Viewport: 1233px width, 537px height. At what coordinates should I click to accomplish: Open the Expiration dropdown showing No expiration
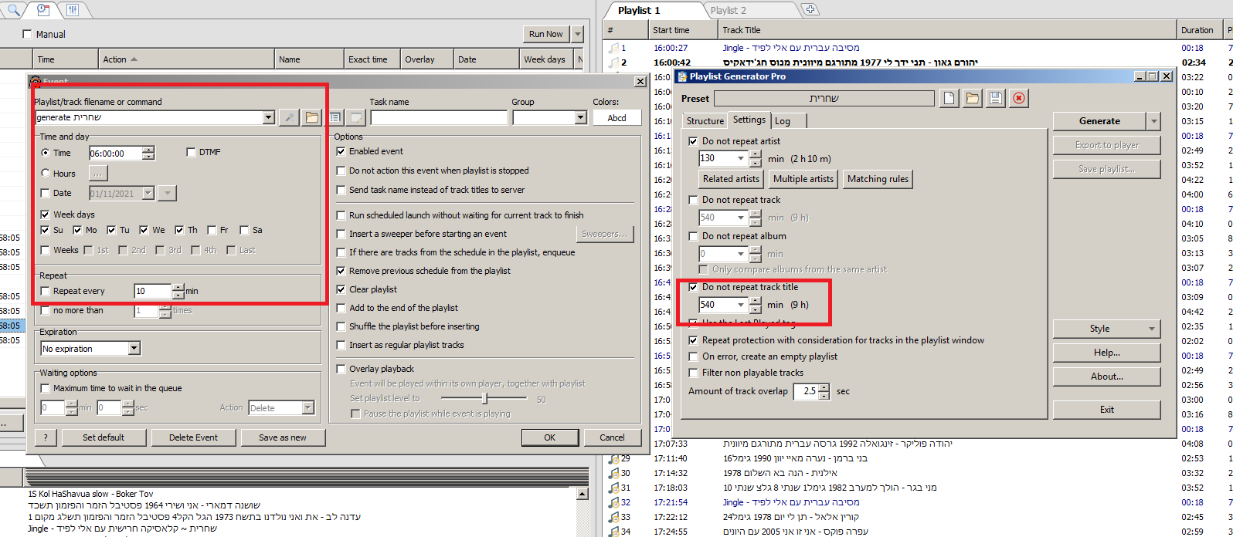(134, 349)
